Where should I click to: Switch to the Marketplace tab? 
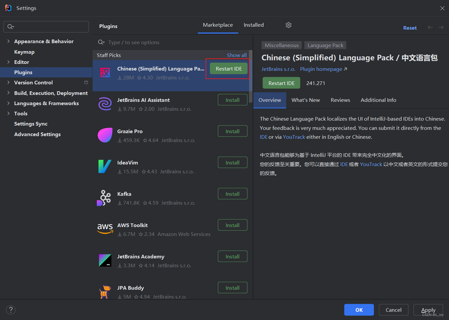[x=218, y=25]
